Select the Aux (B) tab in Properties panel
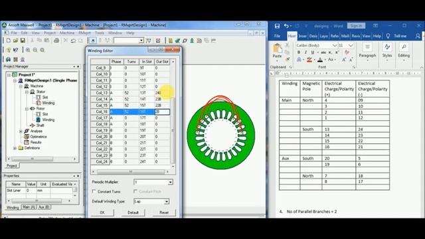This screenshot has height=239, width=425. coord(44,207)
